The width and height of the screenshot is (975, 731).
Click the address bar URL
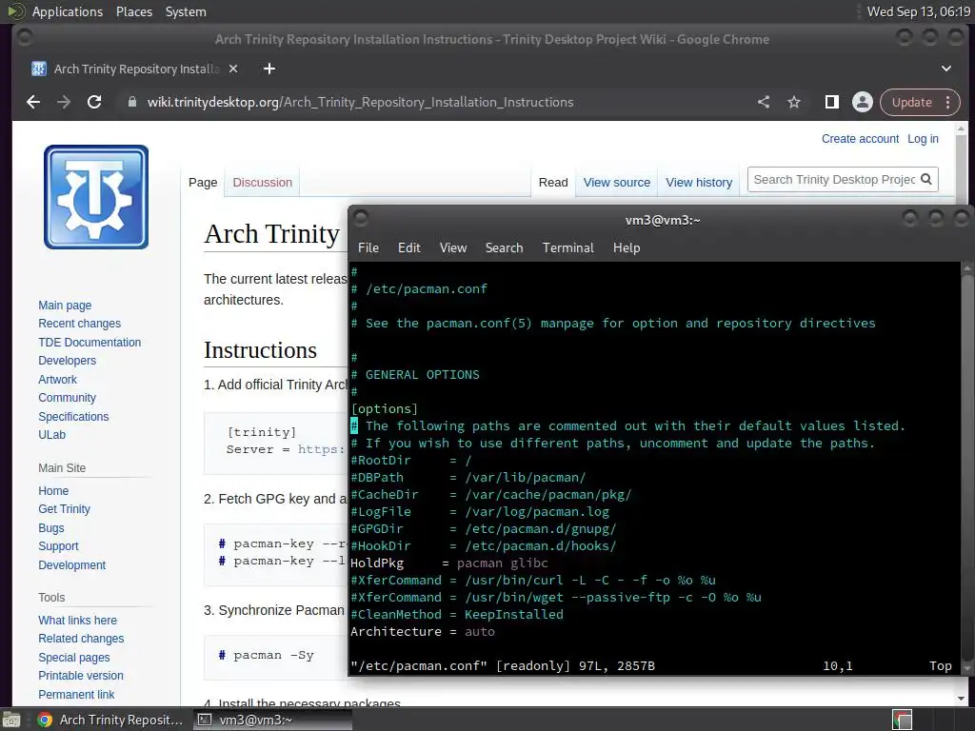(x=360, y=102)
